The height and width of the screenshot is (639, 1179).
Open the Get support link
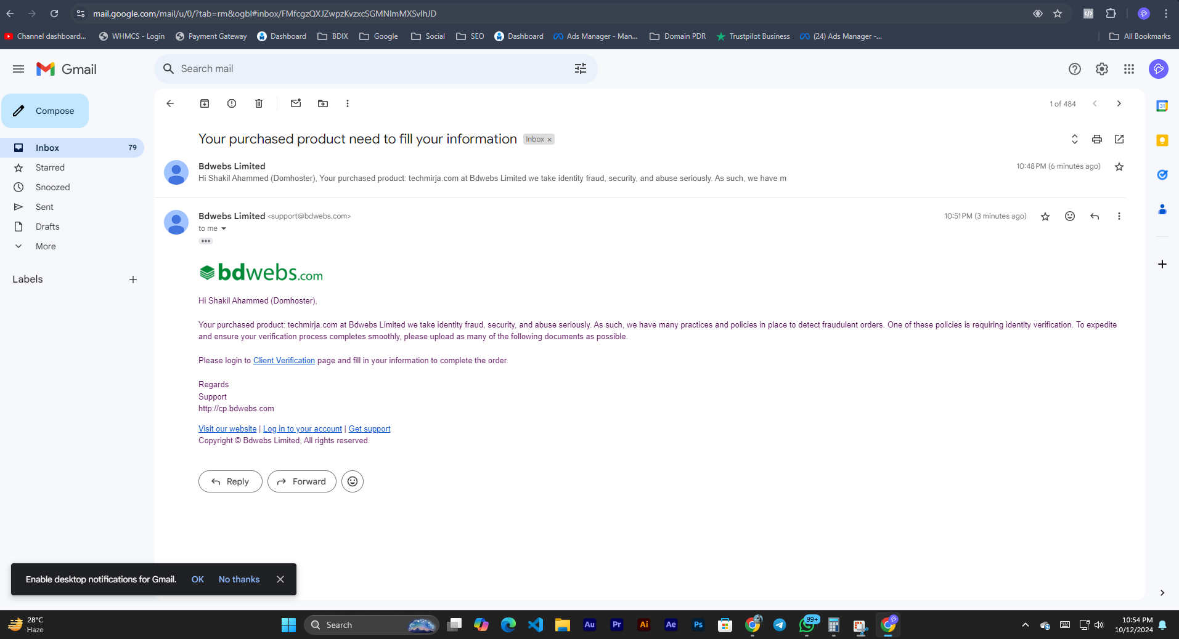[x=370, y=428]
